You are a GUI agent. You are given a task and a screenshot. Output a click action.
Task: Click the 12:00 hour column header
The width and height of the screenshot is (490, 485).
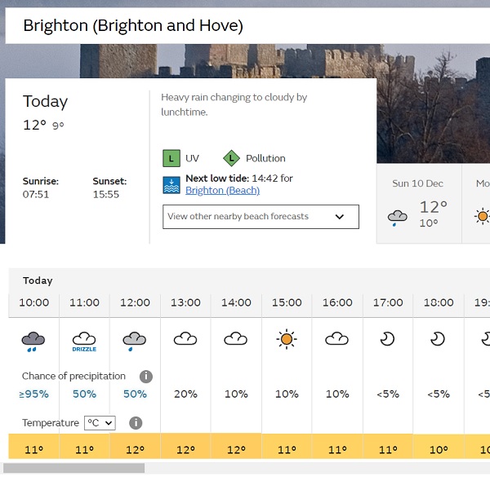click(x=135, y=302)
